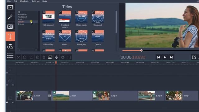
Task: Mute the overlay track audio
Action: pos(13,85)
